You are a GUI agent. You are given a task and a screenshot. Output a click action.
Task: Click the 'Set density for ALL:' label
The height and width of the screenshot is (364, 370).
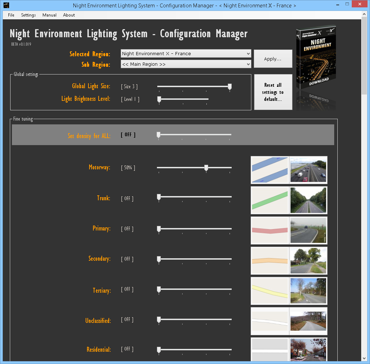(89, 136)
